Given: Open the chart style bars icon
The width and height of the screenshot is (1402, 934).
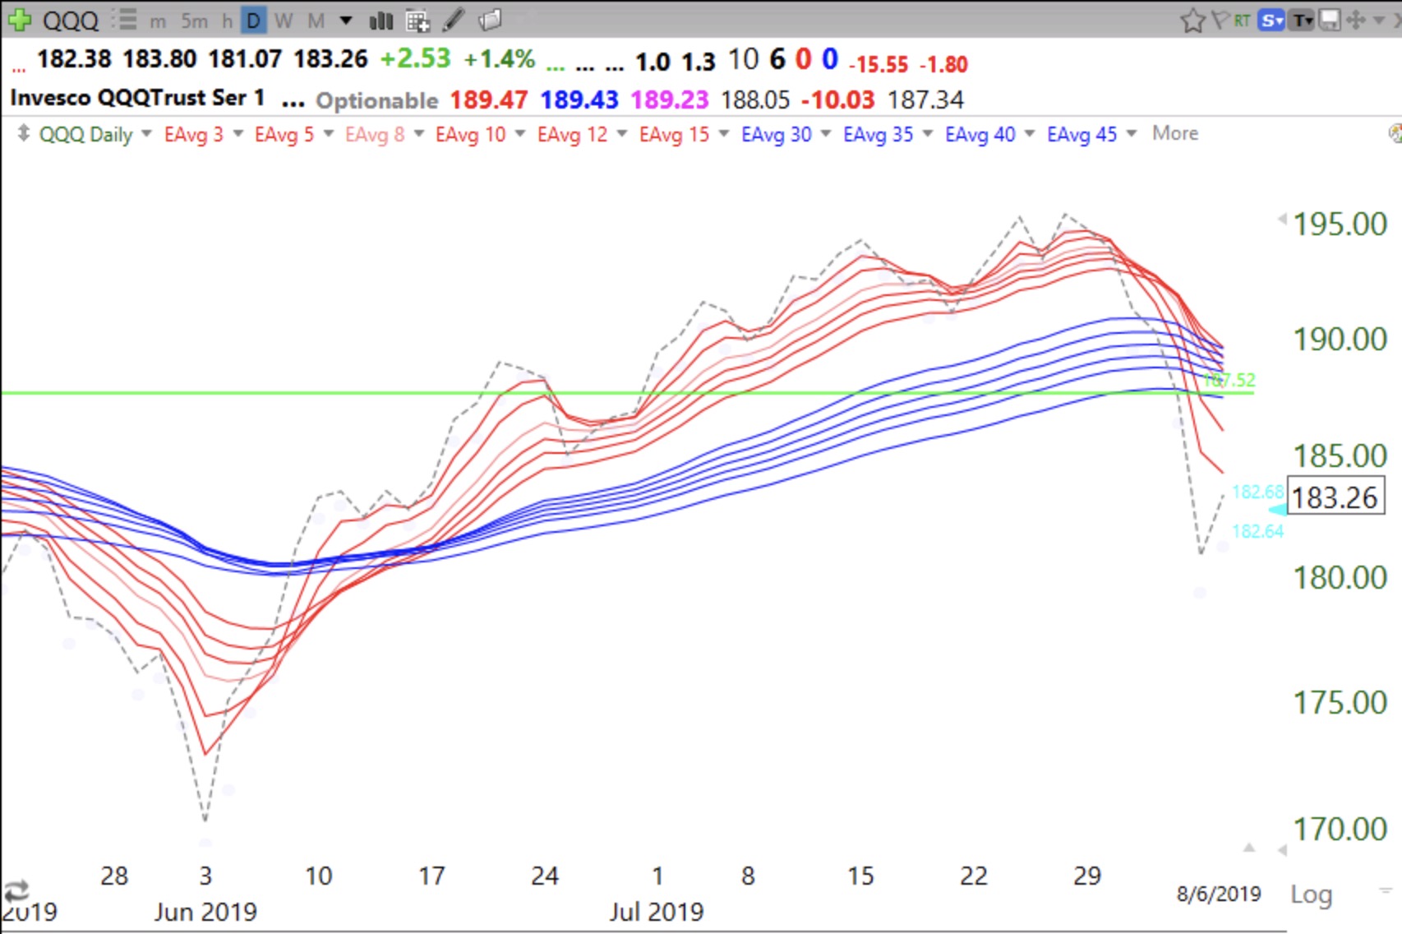Looking at the screenshot, I should tap(380, 21).
